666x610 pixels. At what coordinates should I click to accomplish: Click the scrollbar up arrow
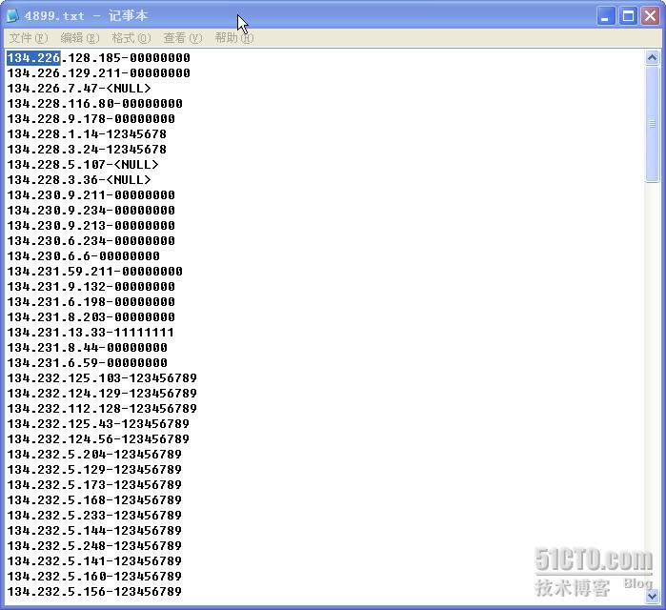652,57
